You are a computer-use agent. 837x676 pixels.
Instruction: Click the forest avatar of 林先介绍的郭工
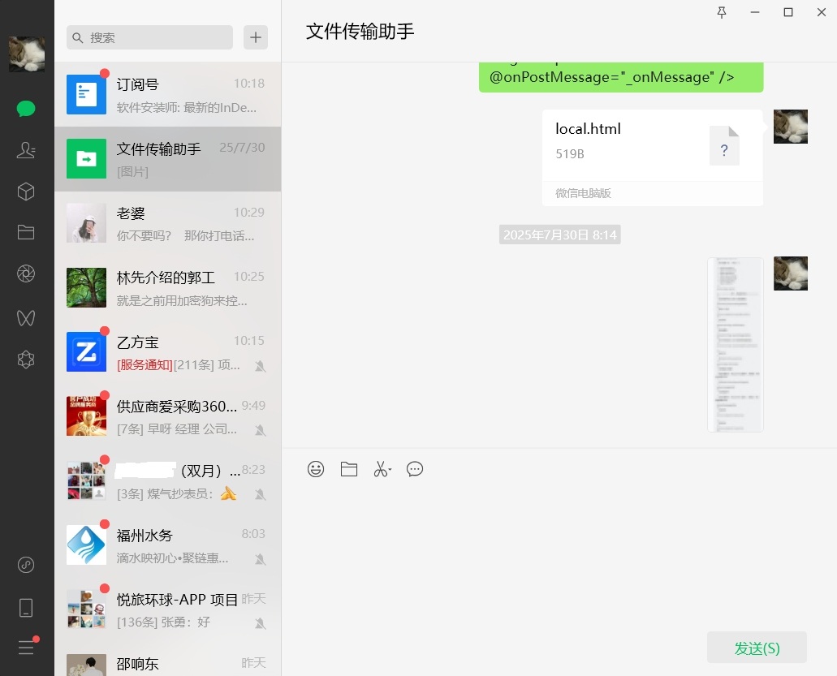point(87,287)
